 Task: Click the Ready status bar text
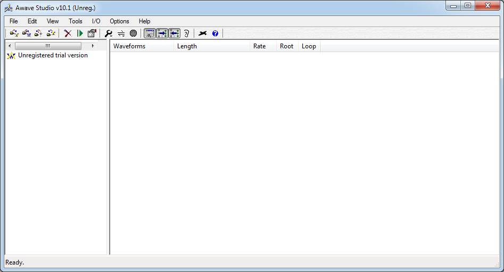coord(15,262)
